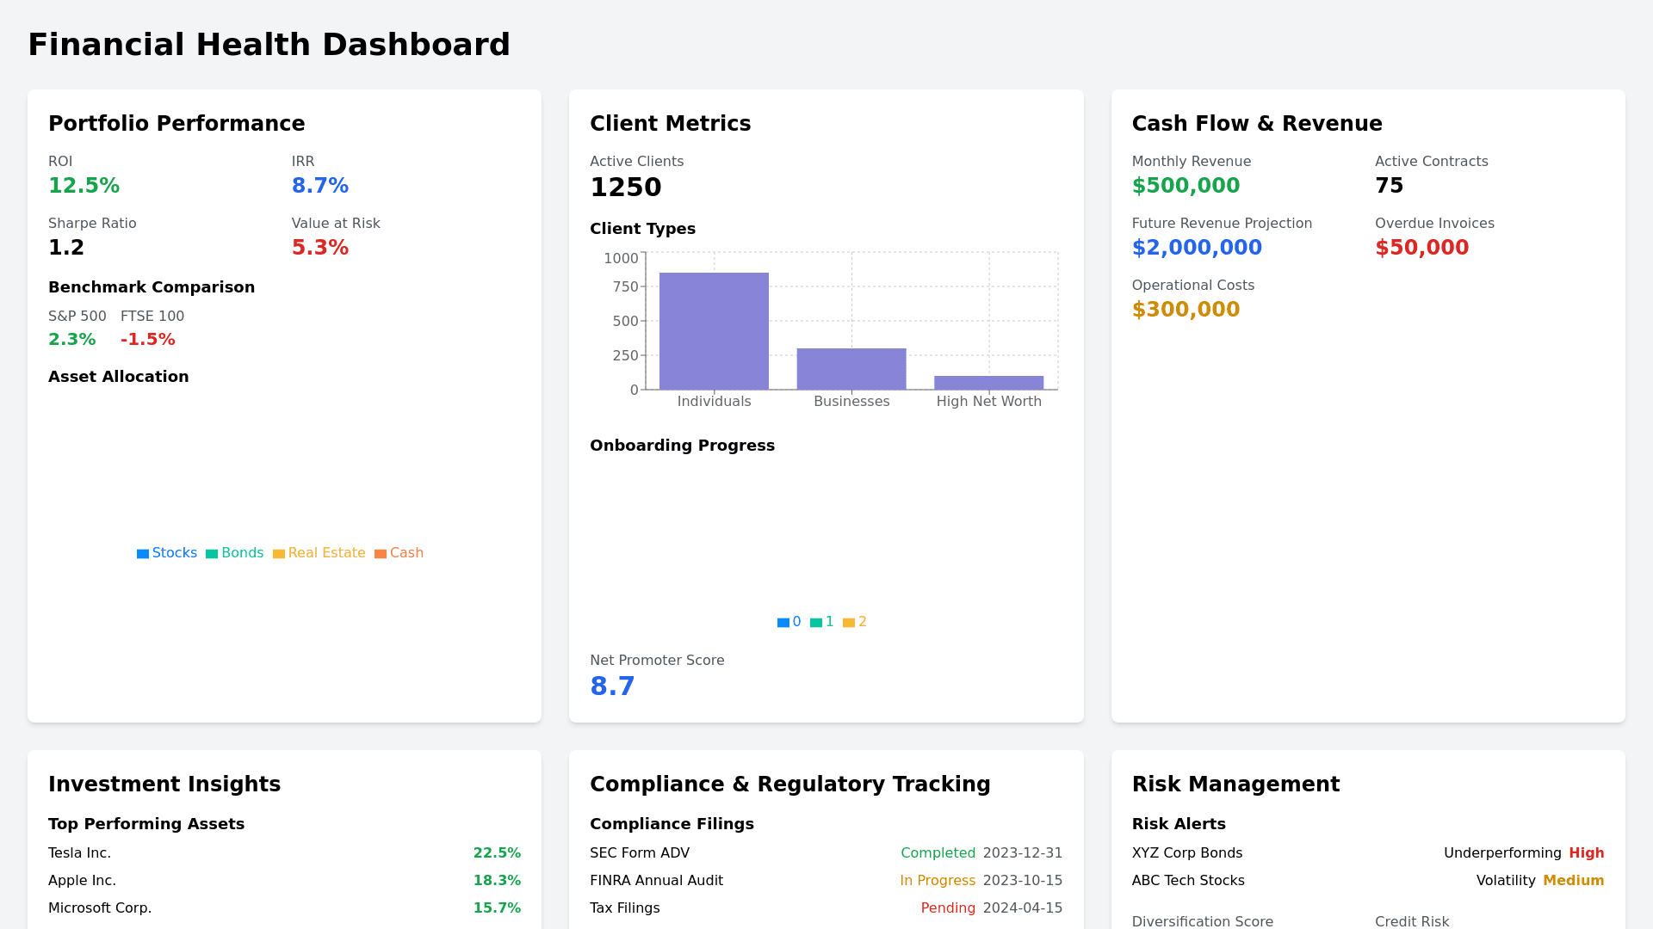Click the Monthly Revenue $500,000 value
Screen dimensions: 1653x929
coord(1186,186)
